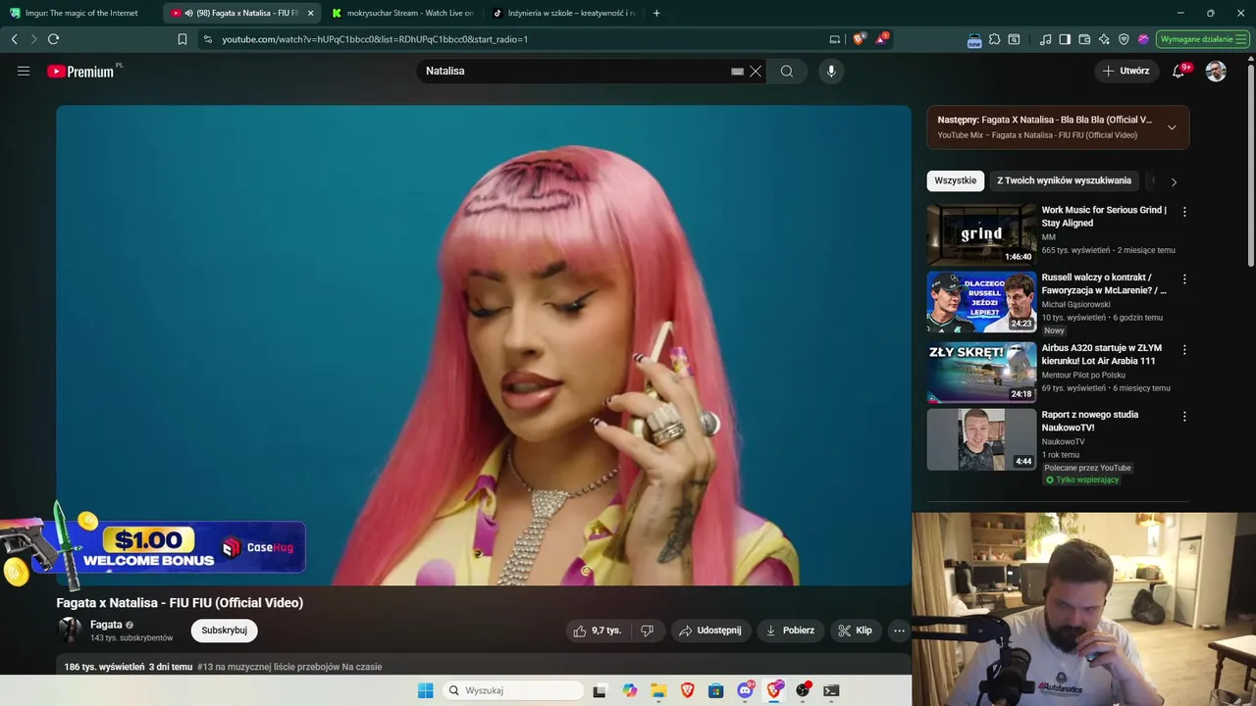Open OBS Studio from taskbar
The height and width of the screenshot is (706, 1256).
[x=803, y=690]
